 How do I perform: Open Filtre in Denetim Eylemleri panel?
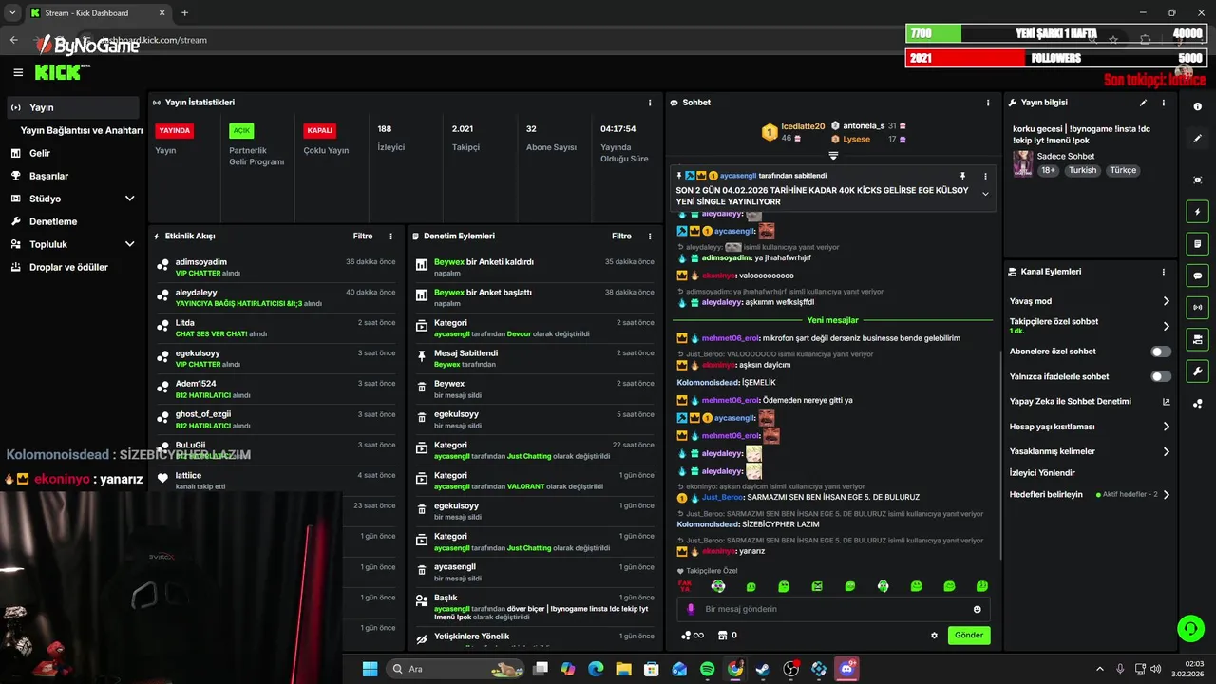point(621,236)
